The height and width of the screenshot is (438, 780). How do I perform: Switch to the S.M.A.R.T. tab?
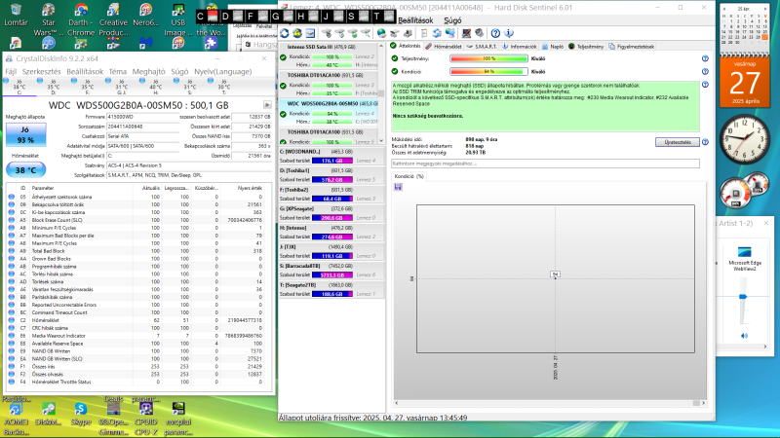(x=482, y=46)
